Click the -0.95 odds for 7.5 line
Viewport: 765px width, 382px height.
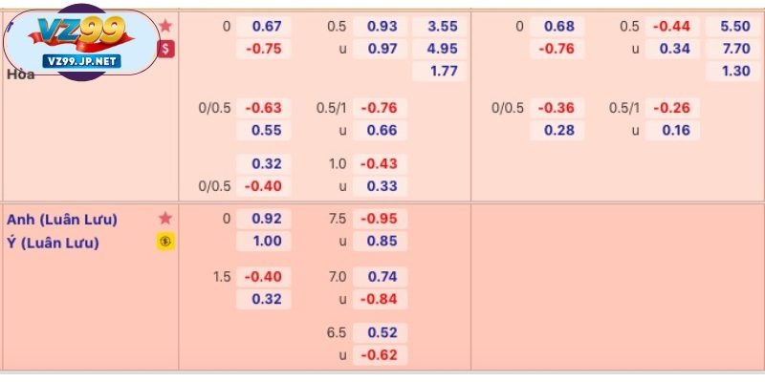tap(381, 219)
